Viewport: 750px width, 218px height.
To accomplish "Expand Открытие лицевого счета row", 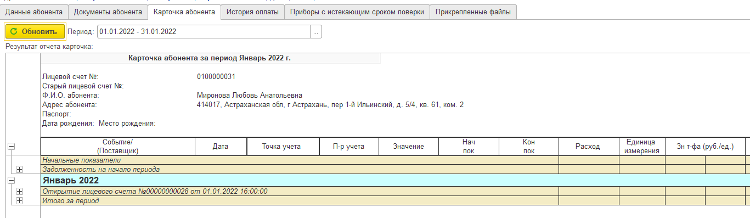I will [20, 191].
